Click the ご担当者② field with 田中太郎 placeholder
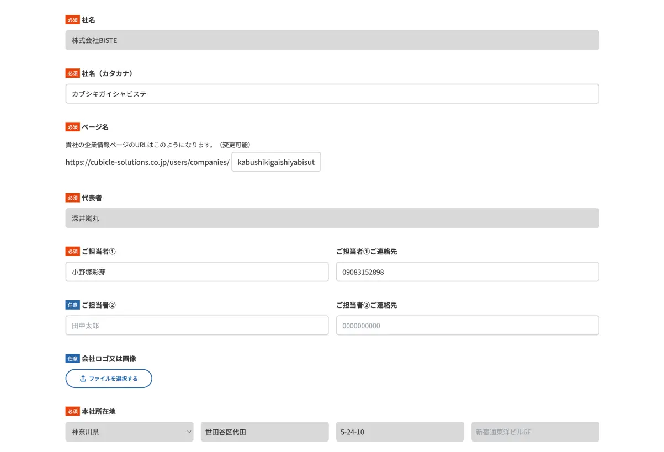664x452 pixels. [x=197, y=325]
